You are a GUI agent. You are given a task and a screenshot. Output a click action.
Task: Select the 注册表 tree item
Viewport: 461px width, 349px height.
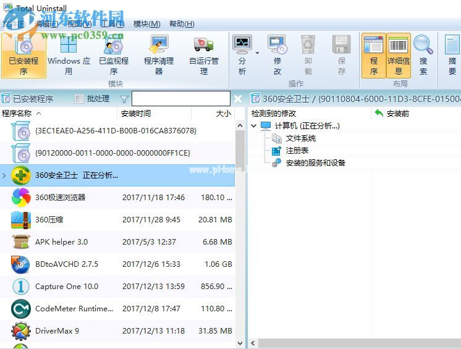297,151
